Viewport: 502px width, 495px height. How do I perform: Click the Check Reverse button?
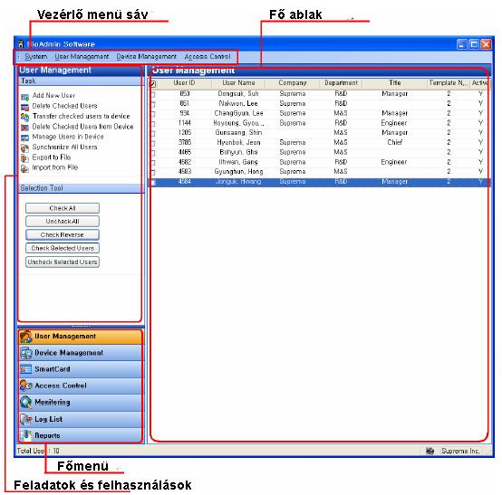tap(63, 234)
